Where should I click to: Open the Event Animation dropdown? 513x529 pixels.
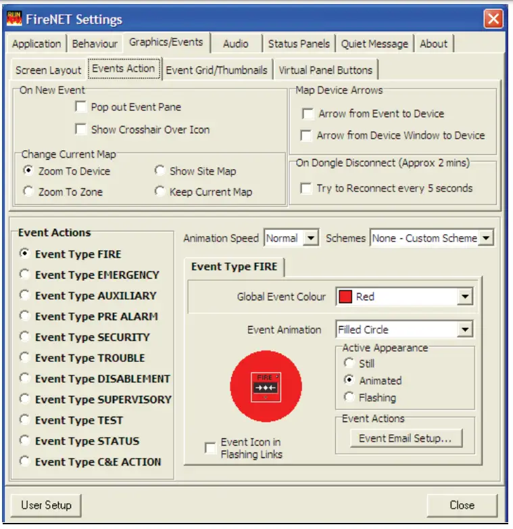tap(465, 329)
